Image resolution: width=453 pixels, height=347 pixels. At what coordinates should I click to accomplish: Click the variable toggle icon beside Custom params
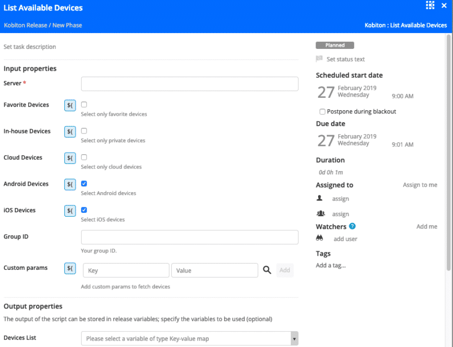70,268
